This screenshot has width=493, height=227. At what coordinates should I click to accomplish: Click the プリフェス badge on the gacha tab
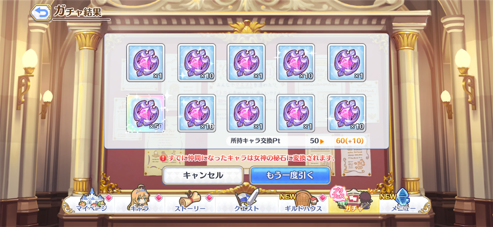337,195
